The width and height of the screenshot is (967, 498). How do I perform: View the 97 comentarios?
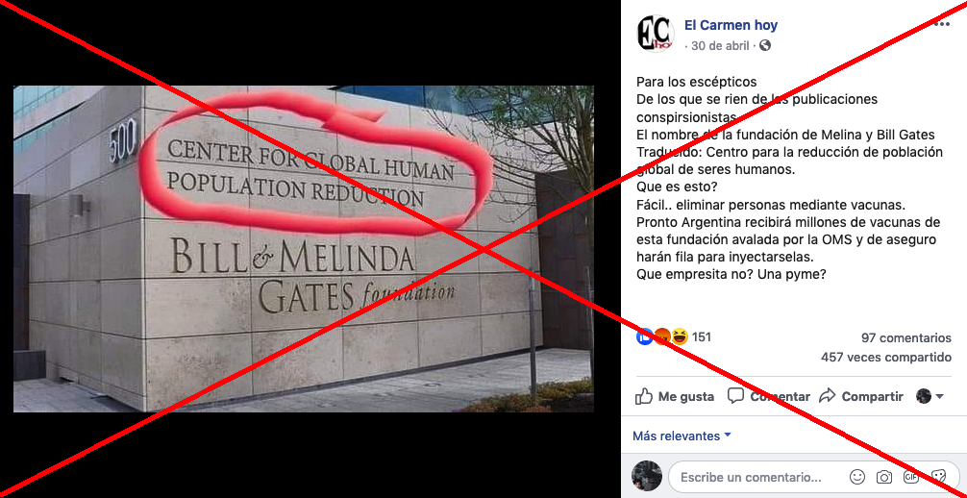tap(905, 337)
